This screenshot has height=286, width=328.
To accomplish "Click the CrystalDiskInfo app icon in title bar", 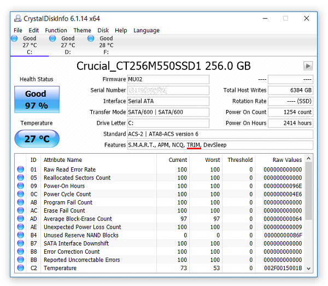I will [18, 19].
